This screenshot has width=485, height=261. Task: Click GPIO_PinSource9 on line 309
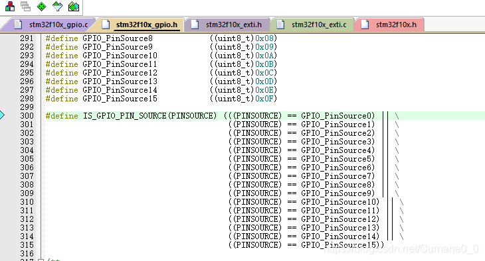336,193
